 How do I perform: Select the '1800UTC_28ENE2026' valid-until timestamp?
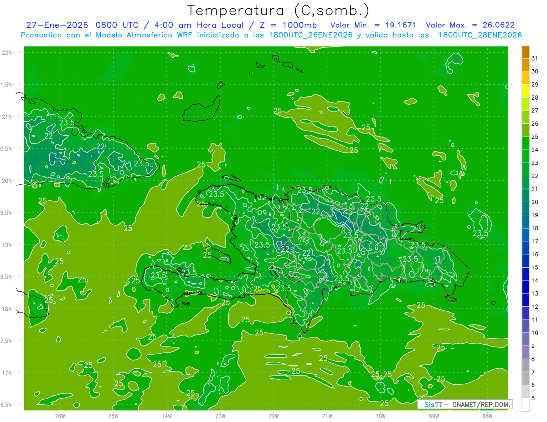[x=480, y=35]
